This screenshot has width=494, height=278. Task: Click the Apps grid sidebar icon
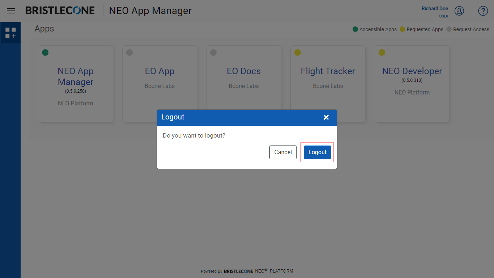click(10, 33)
